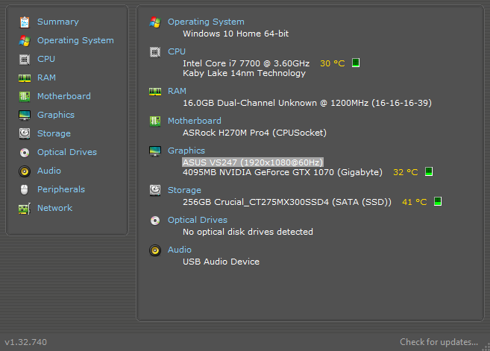Open the Storage heading link in summary
The height and width of the screenshot is (351, 490).
(184, 190)
